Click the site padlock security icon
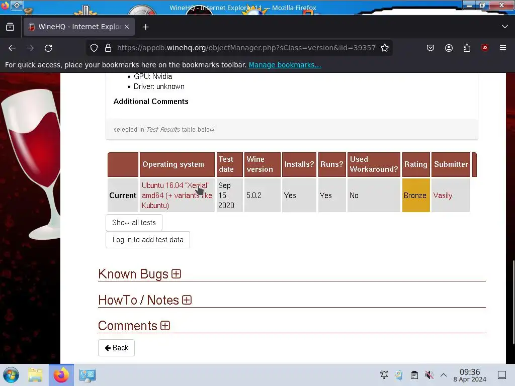This screenshot has height=386, width=515. point(108,48)
